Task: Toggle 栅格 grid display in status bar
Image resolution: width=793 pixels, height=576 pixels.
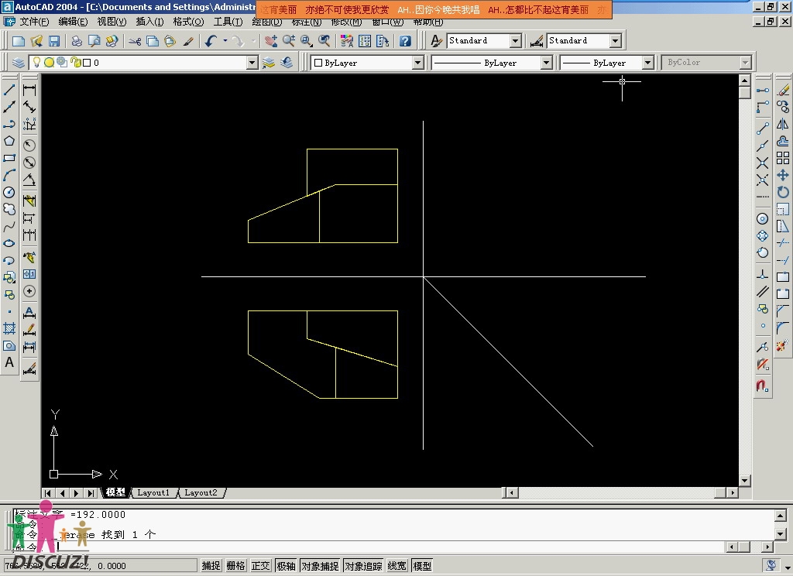Action: click(x=235, y=566)
